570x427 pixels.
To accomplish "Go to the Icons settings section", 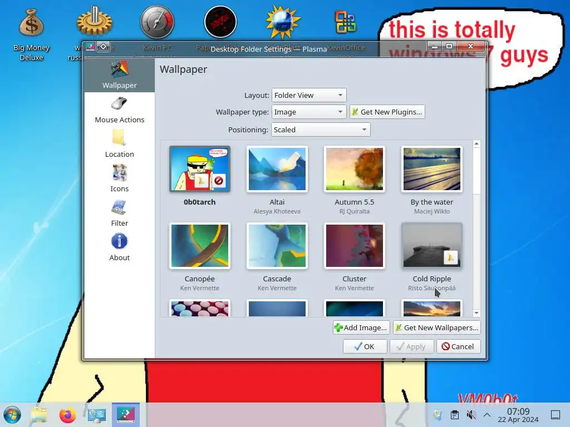I will (120, 179).
